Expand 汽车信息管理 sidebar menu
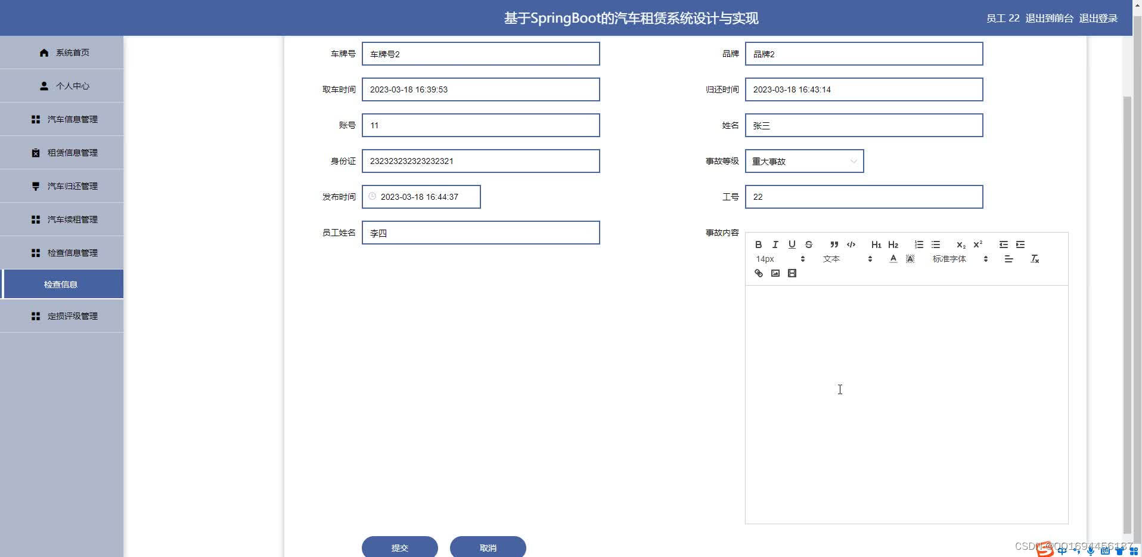This screenshot has width=1142, height=557. coord(62,119)
